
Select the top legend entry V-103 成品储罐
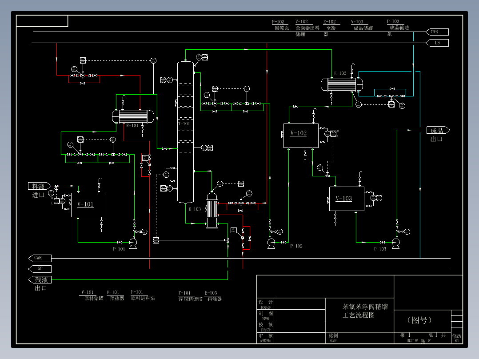362,25
